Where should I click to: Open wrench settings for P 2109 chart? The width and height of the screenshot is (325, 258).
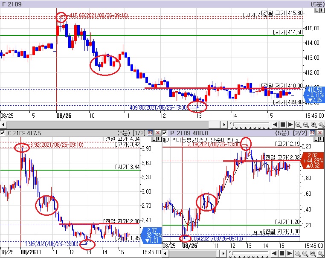[320, 253]
